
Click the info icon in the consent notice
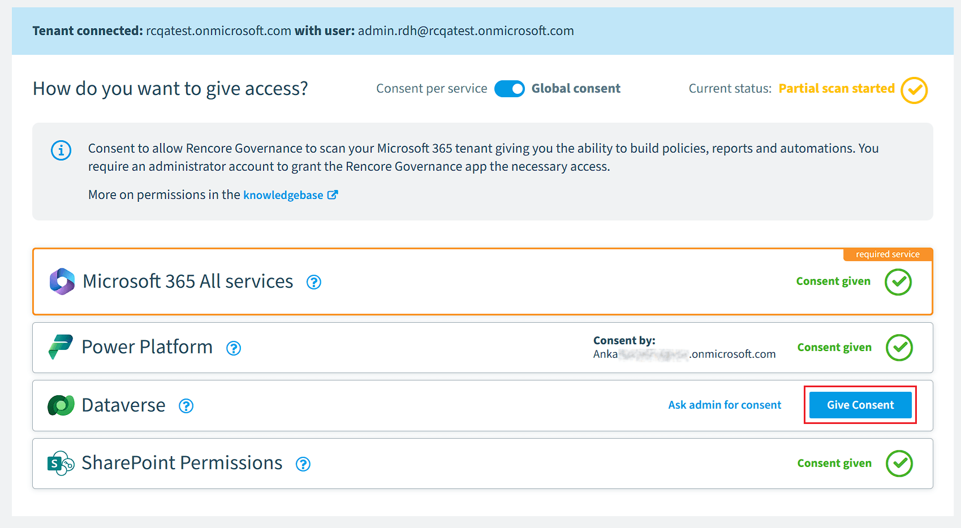(x=61, y=150)
